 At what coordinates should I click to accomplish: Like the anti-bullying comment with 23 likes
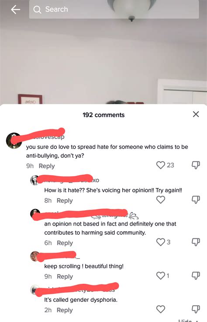[161, 165]
